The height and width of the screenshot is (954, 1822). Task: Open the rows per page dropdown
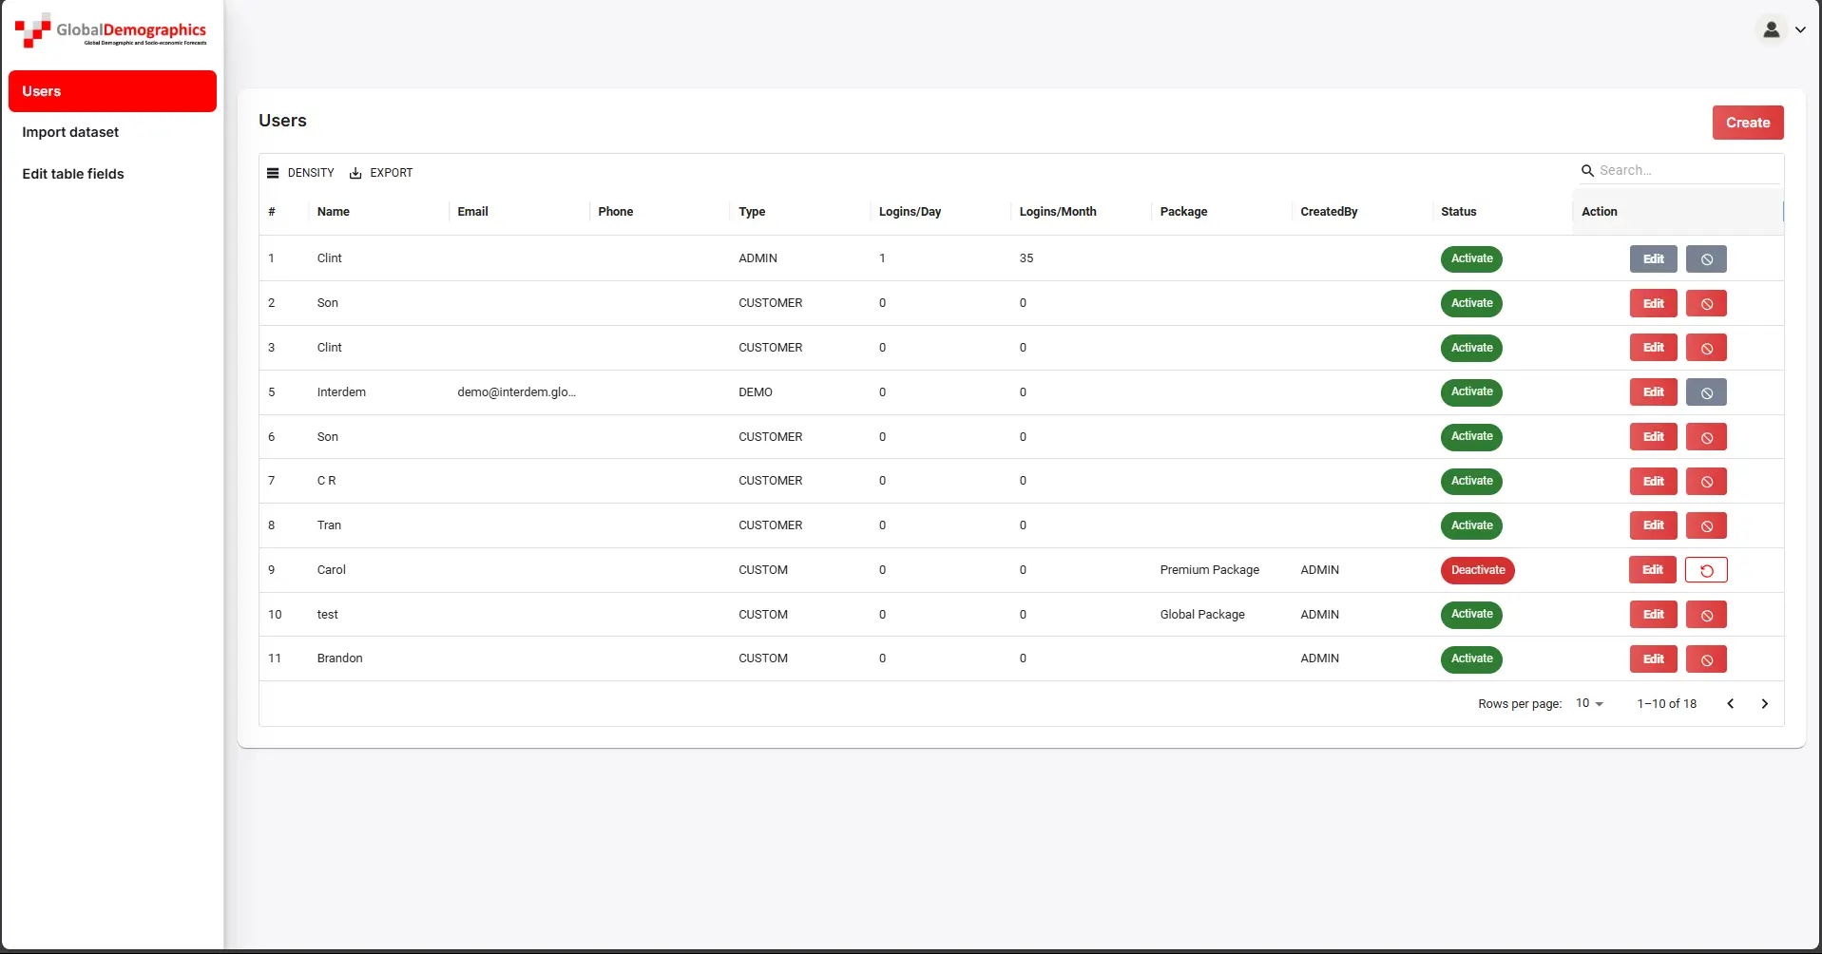point(1589,704)
